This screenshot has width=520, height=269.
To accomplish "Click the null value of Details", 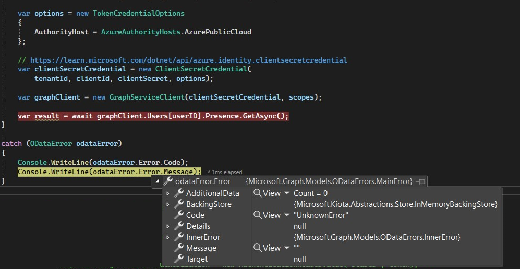I will 300,226.
